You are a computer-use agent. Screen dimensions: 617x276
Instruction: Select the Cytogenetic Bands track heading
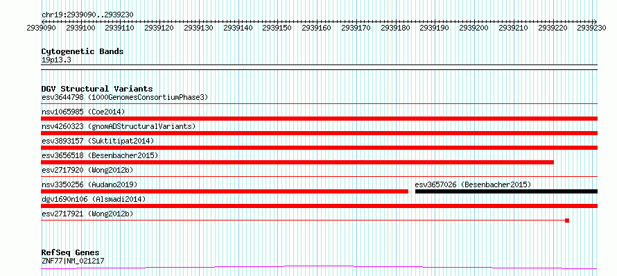coord(82,51)
